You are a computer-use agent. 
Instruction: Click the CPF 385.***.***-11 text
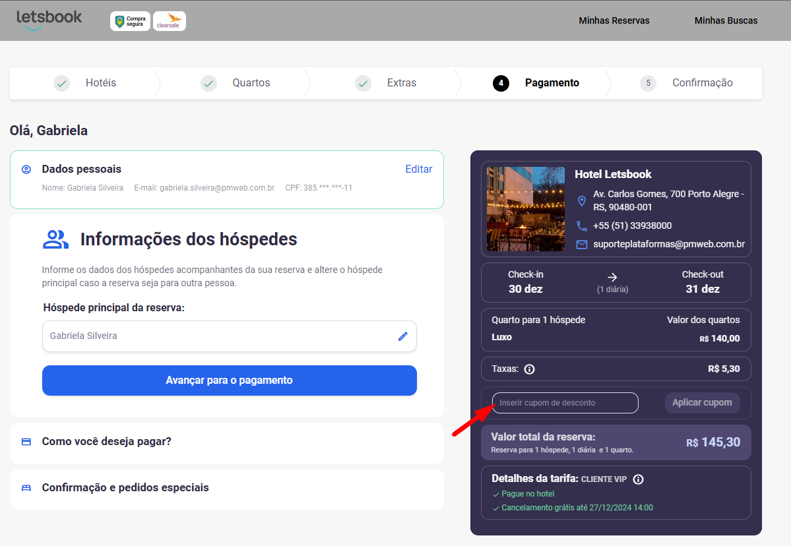[319, 188]
